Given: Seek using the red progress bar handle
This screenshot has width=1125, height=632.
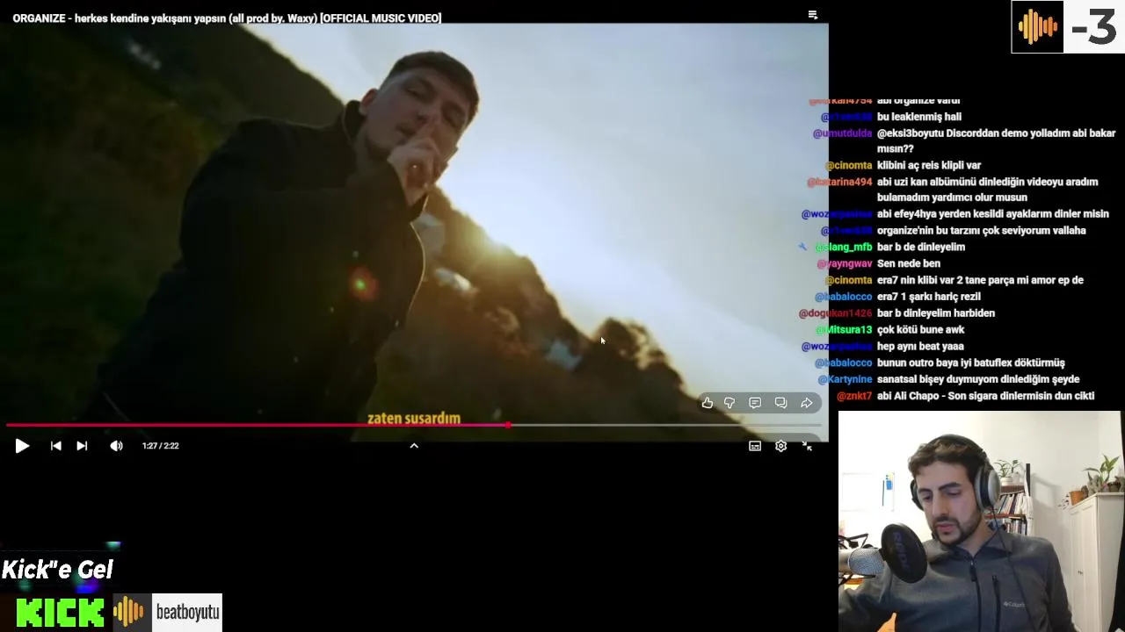Looking at the screenshot, I should tap(508, 425).
